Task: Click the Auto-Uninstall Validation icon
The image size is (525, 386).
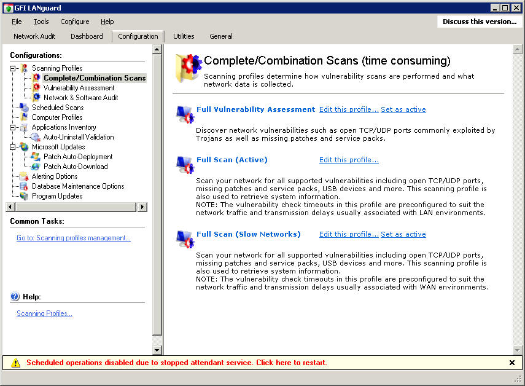Action: (36, 137)
